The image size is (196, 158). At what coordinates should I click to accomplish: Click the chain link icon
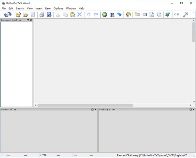[177, 15]
